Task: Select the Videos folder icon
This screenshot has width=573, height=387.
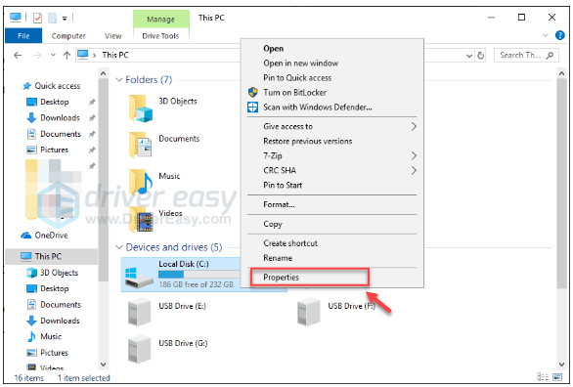Action: pyautogui.click(x=141, y=220)
